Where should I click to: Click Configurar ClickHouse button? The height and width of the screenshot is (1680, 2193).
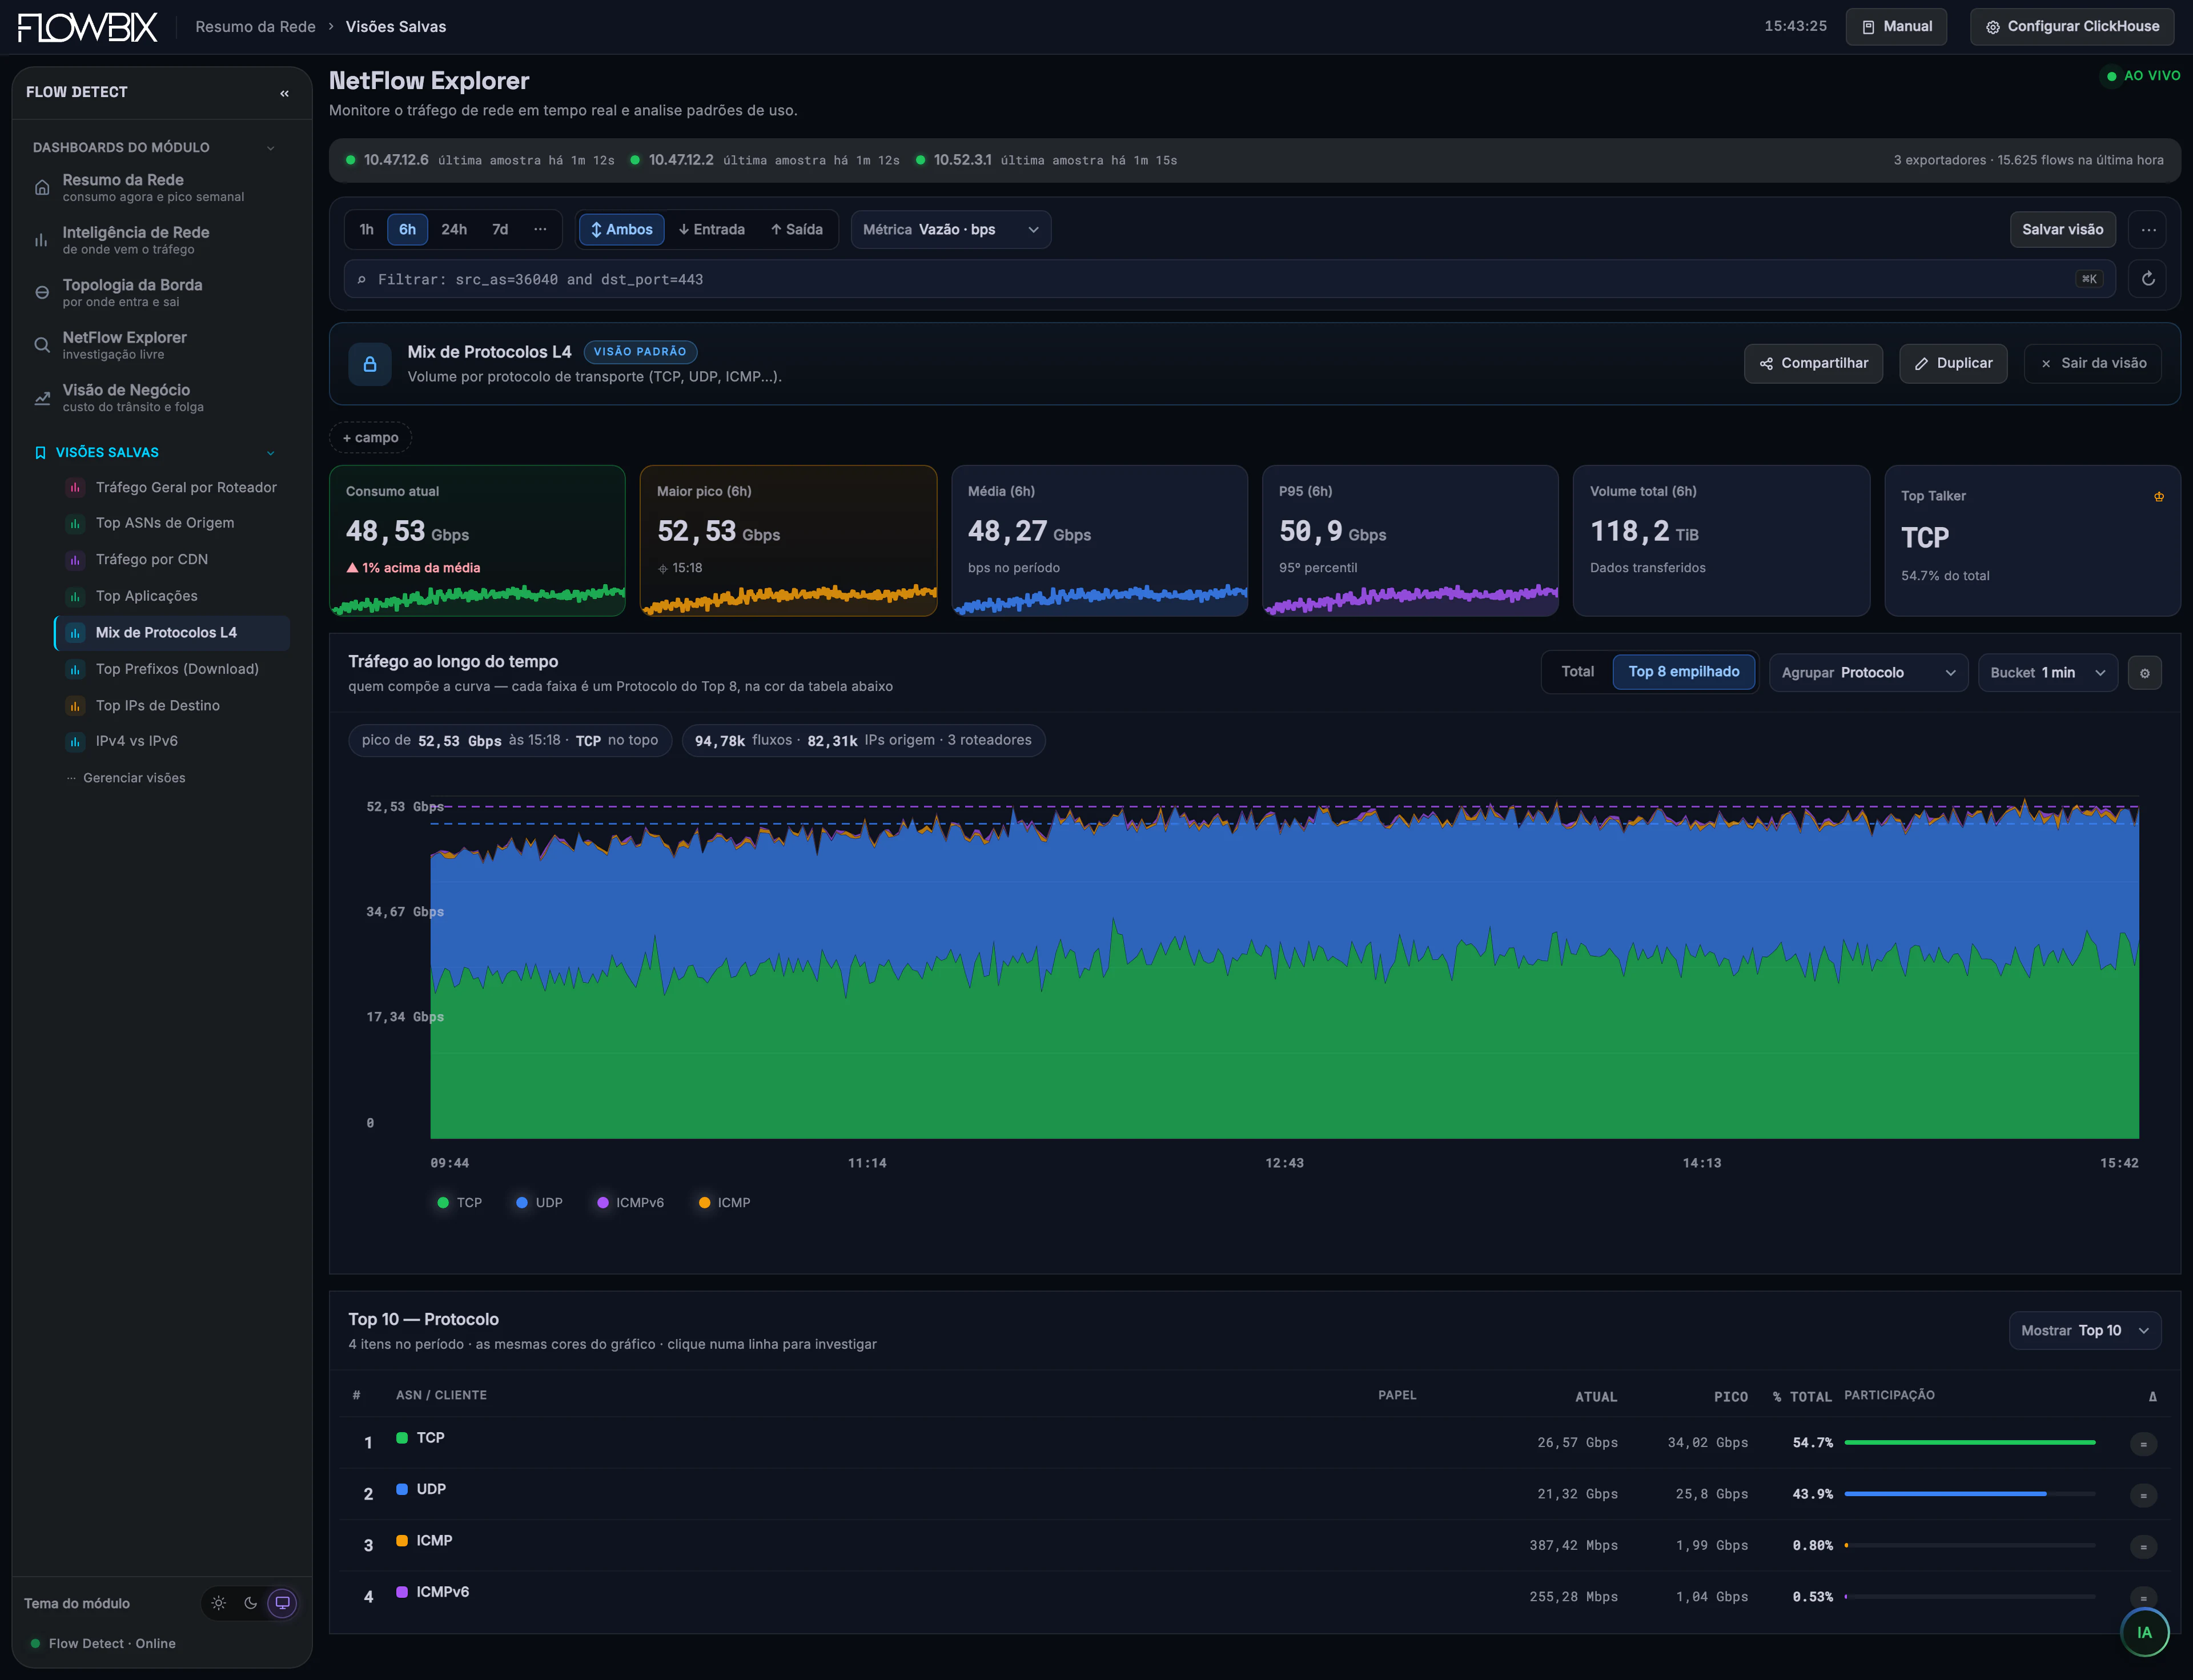click(x=2072, y=27)
